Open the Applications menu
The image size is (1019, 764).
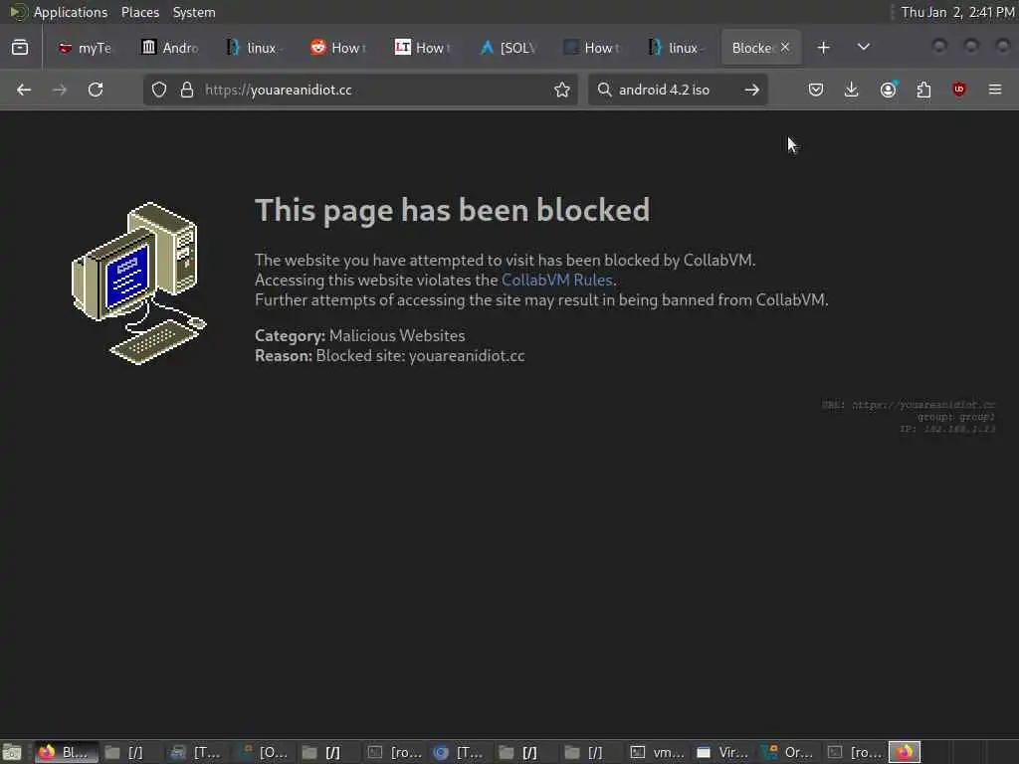[x=71, y=12]
